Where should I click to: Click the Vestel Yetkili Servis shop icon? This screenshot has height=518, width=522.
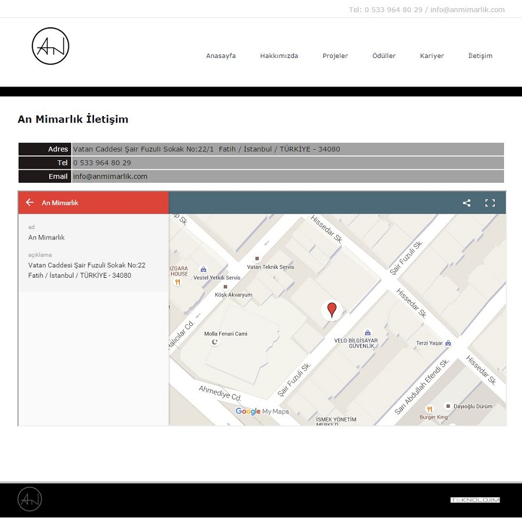(204, 269)
